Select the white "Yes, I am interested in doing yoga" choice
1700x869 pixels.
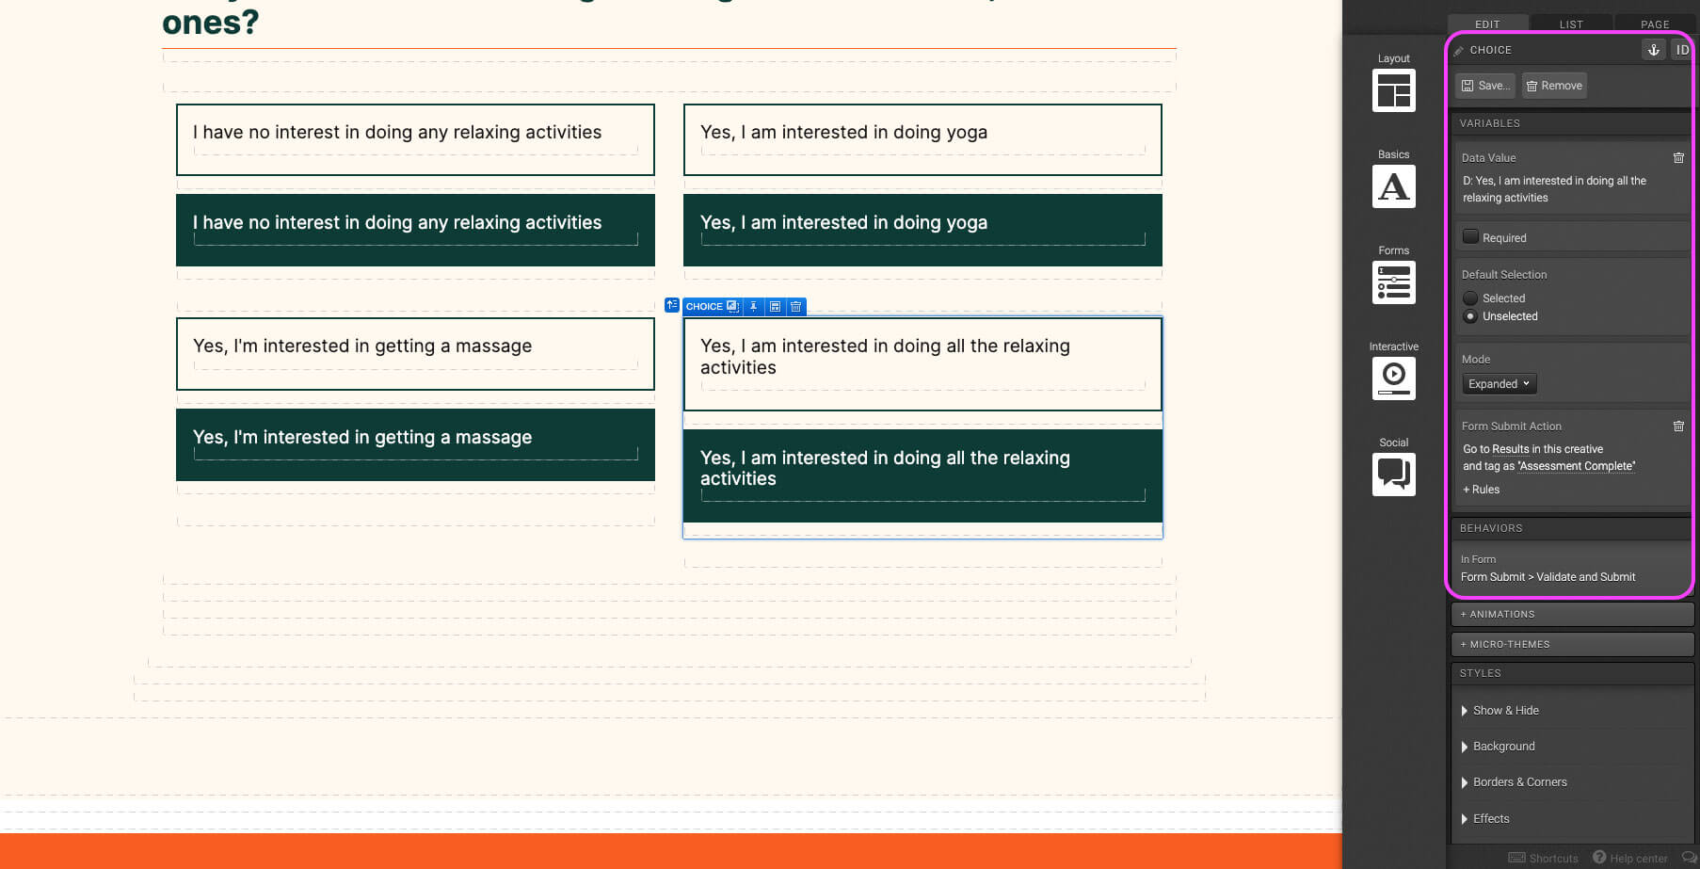tap(922, 138)
